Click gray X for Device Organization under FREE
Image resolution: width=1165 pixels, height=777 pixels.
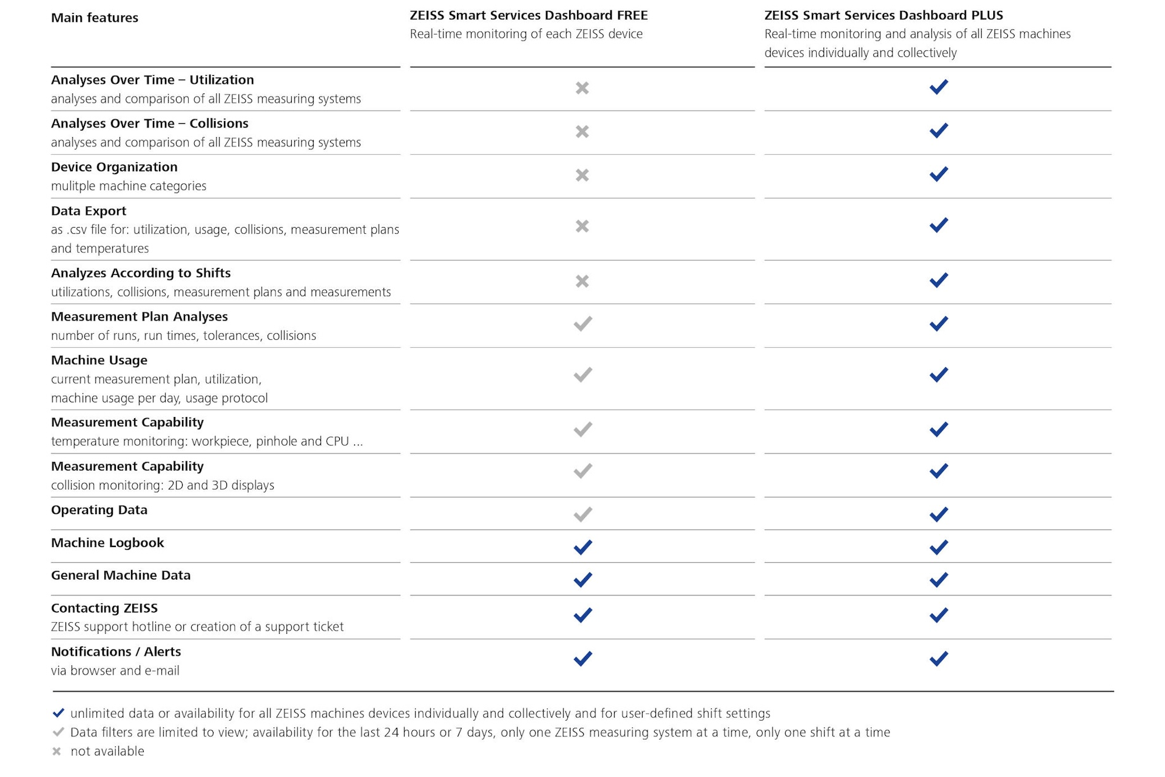pyautogui.click(x=582, y=175)
